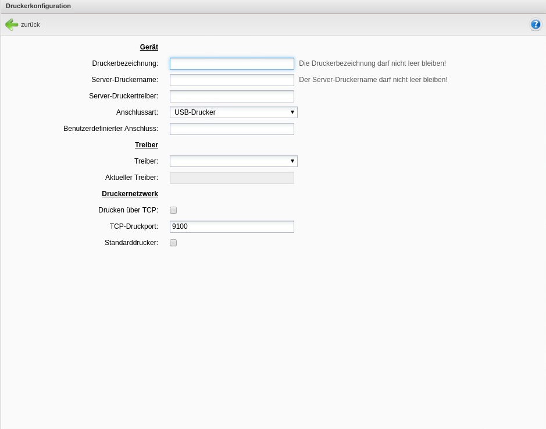Click the 'Druckerkonfiguration' window title

coord(38,6)
